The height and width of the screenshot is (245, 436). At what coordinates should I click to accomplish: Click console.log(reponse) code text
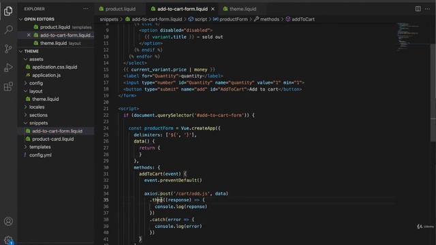tap(181, 207)
